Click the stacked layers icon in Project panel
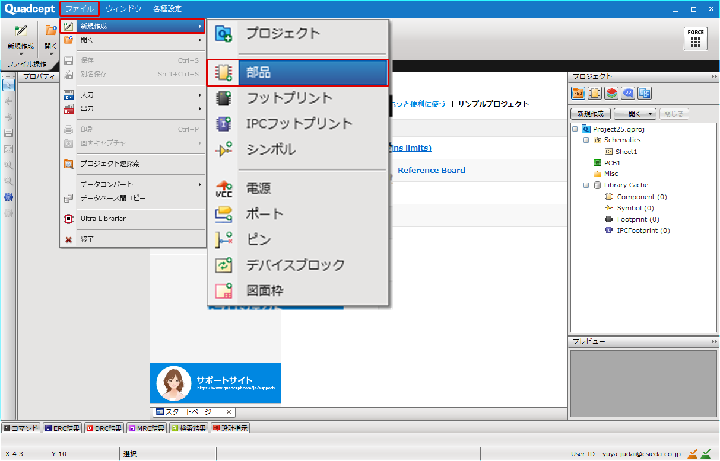720x461 pixels. (611, 93)
